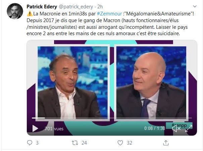Click the 0:08 / 1:38 time display
Viewport: 203px width, 151px height.
click(x=155, y=128)
